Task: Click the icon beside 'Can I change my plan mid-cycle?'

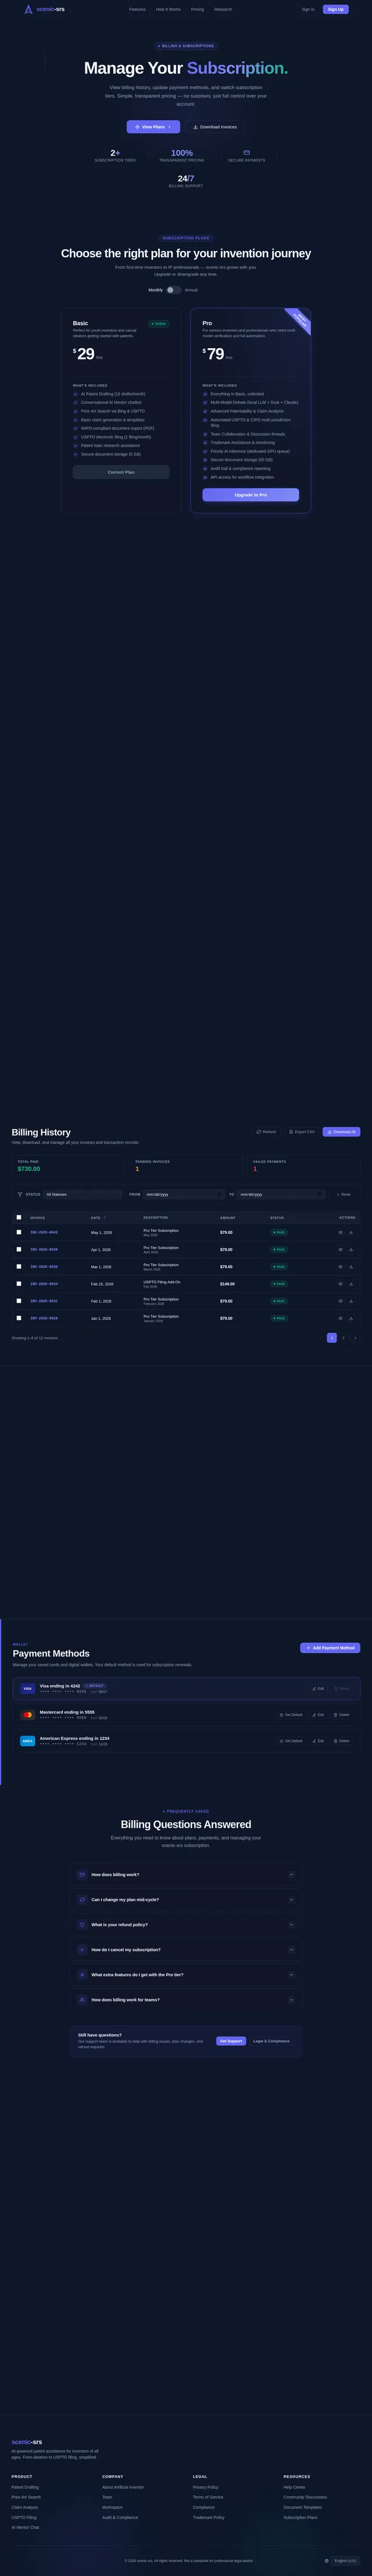Action: click(82, 1900)
